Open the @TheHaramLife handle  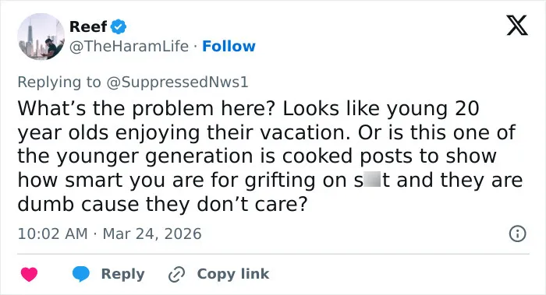point(129,46)
